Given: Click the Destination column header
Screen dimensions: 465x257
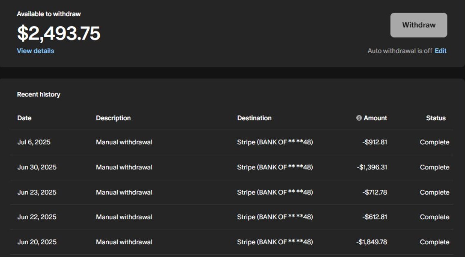Looking at the screenshot, I should pos(254,118).
